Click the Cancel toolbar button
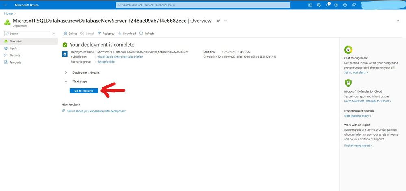 (87, 34)
